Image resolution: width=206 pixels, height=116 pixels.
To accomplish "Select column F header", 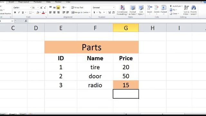I will point(95,28).
